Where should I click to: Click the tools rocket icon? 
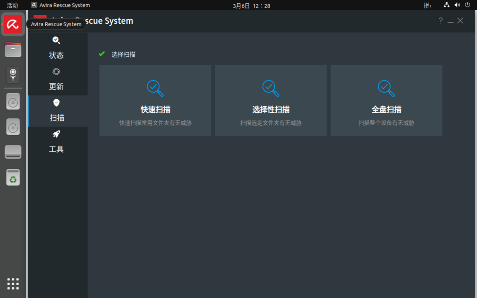coord(56,134)
